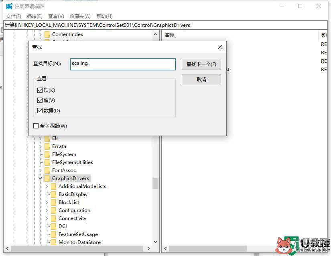Viewport: 331px width, 256px height.
Task: Click the AdditionalModeLists folder icon
Action: click(54, 186)
